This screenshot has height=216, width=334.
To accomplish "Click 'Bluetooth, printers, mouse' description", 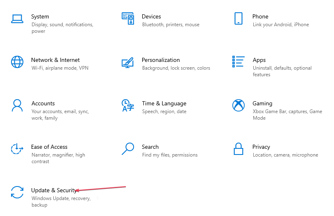I will [171, 25].
